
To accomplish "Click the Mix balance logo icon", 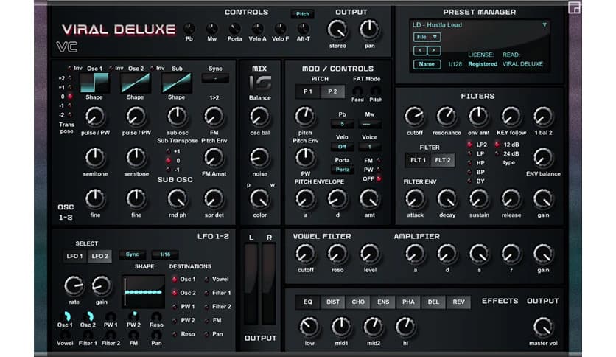I will [x=260, y=83].
